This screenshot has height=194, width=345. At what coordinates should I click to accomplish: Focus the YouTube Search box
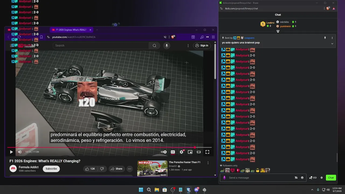point(101,46)
